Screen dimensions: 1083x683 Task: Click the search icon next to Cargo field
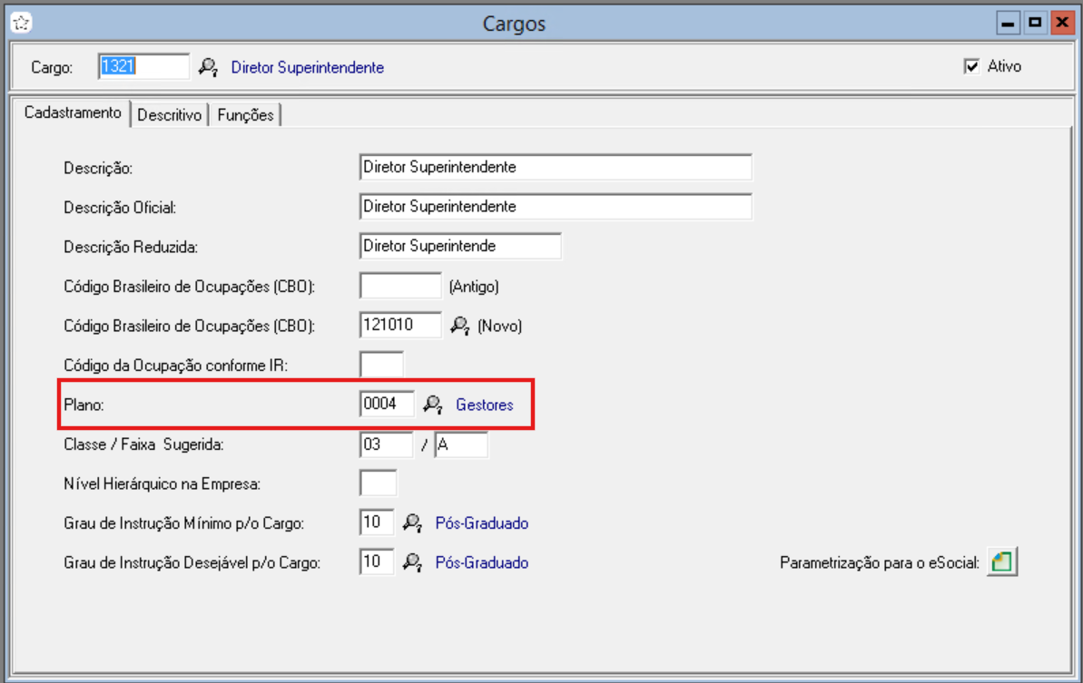209,67
